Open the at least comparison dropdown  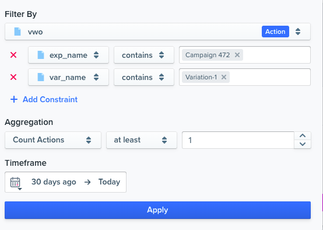(142, 140)
